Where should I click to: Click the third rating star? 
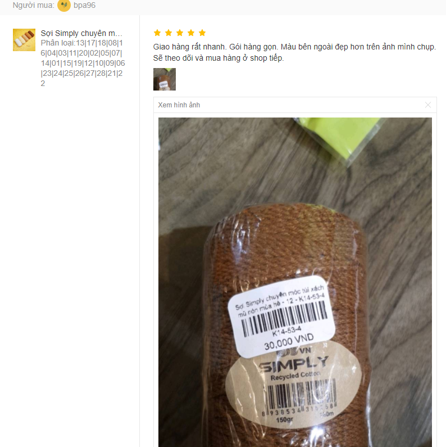click(x=180, y=33)
